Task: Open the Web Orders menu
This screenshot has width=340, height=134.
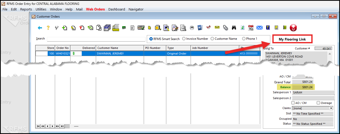Action: [x=95, y=9]
